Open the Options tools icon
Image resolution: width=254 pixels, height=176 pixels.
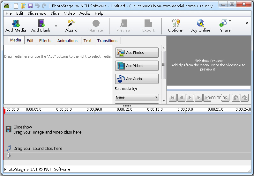tap(176, 23)
